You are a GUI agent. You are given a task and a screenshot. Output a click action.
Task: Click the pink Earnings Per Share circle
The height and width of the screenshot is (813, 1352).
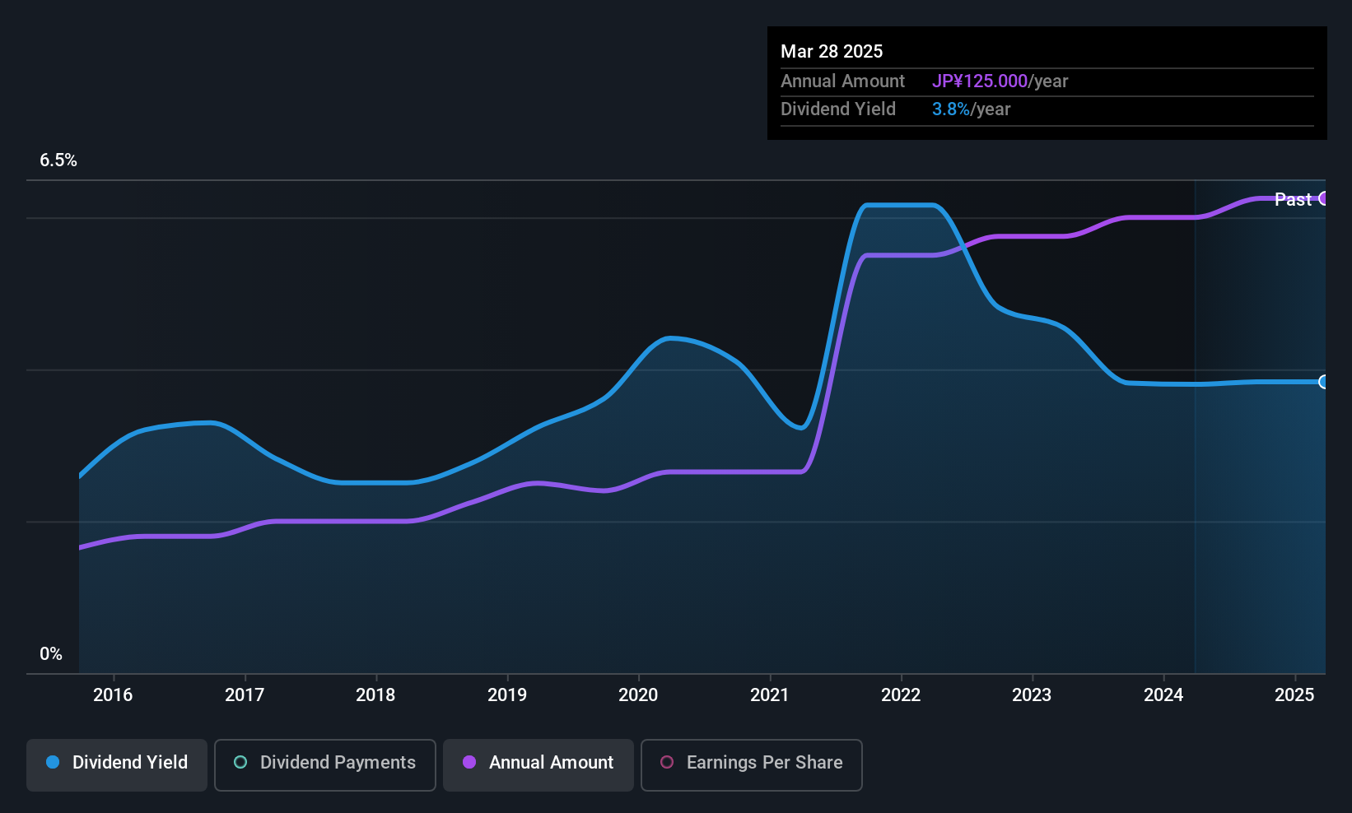667,762
